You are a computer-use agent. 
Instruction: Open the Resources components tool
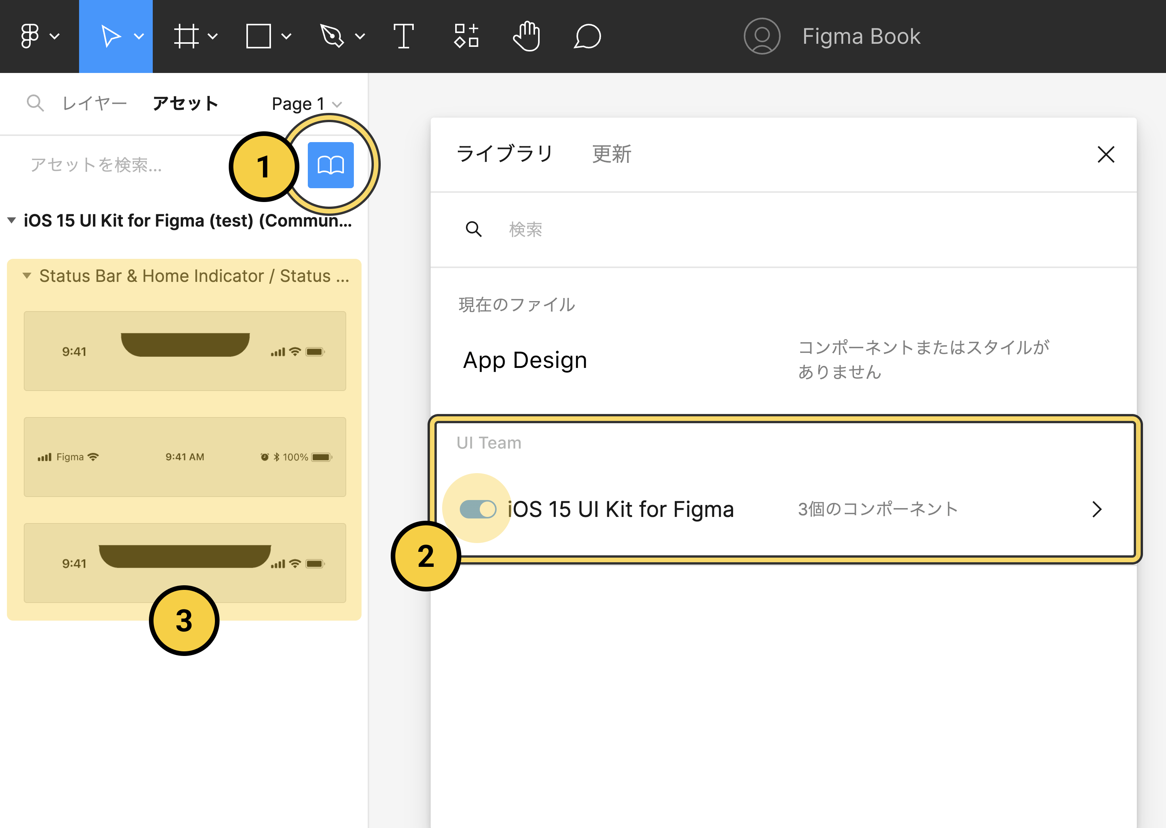[x=467, y=36]
